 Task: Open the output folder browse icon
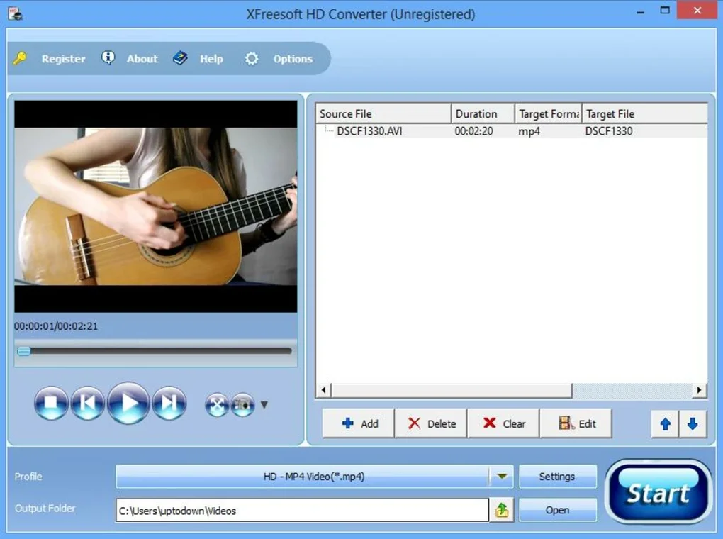click(502, 509)
